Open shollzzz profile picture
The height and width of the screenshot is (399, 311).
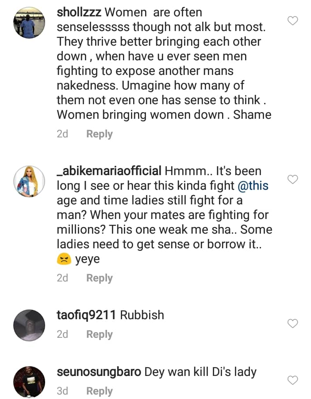coord(29,23)
